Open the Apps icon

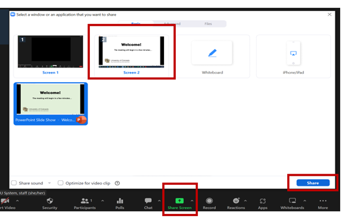pyautogui.click(x=263, y=201)
